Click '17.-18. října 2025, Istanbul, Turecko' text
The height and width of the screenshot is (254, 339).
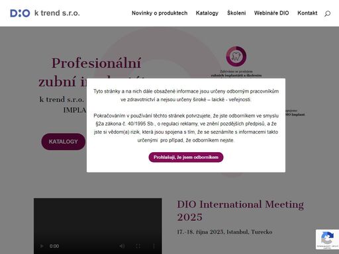pyautogui.click(x=224, y=232)
